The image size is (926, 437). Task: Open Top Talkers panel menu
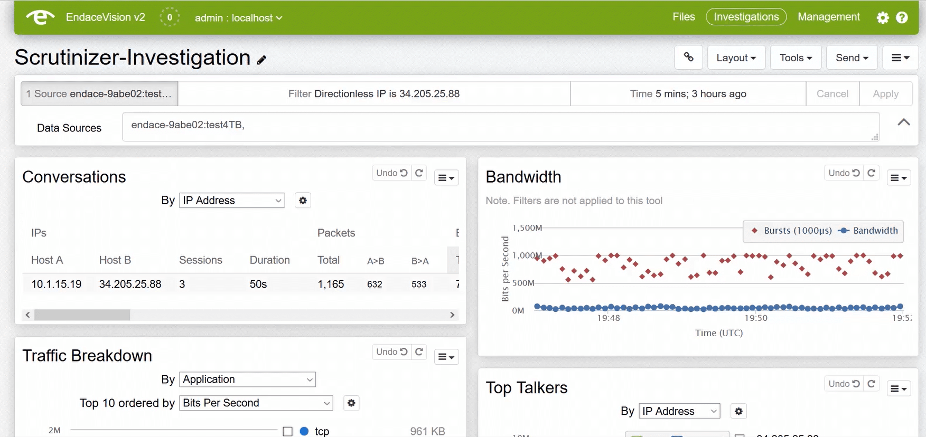coord(899,389)
